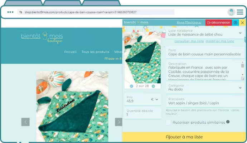The height and width of the screenshot is (143, 247).
Task: Click Made in France menu item
Action: tap(113, 59)
